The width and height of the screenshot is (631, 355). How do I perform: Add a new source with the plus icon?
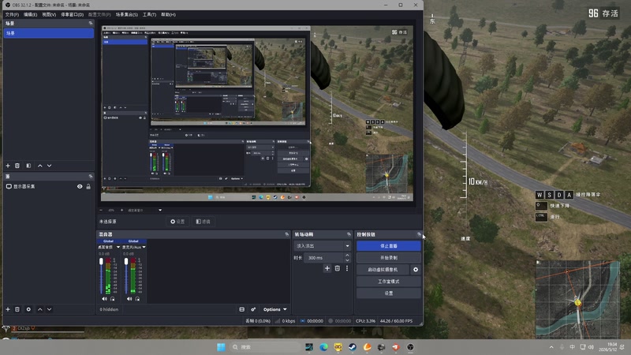click(x=8, y=309)
